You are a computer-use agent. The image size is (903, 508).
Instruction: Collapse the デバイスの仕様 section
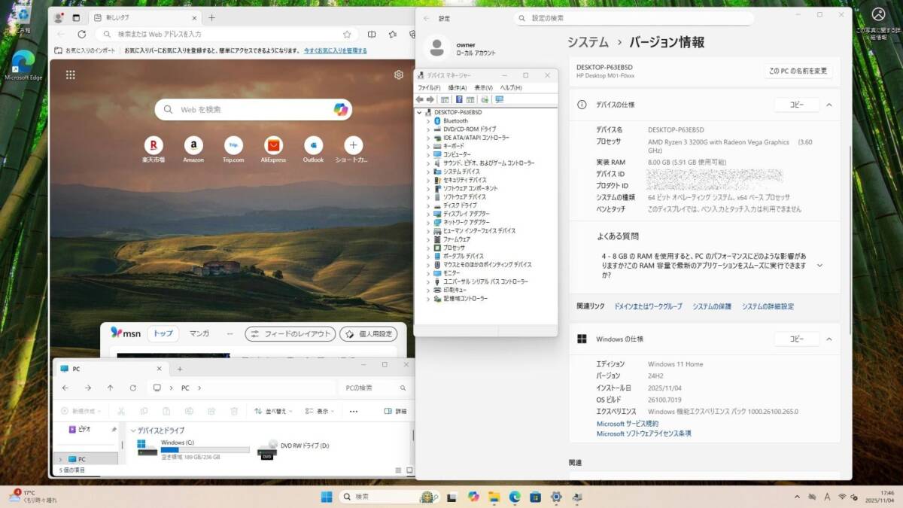[x=829, y=105]
